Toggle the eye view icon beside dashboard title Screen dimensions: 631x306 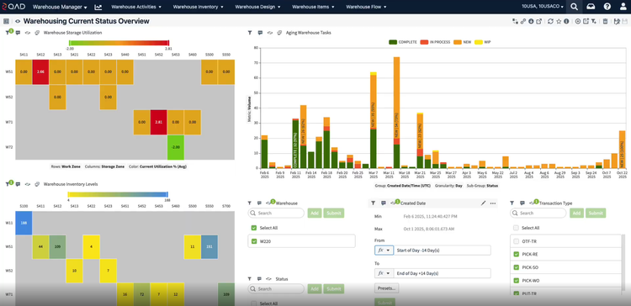18,21
